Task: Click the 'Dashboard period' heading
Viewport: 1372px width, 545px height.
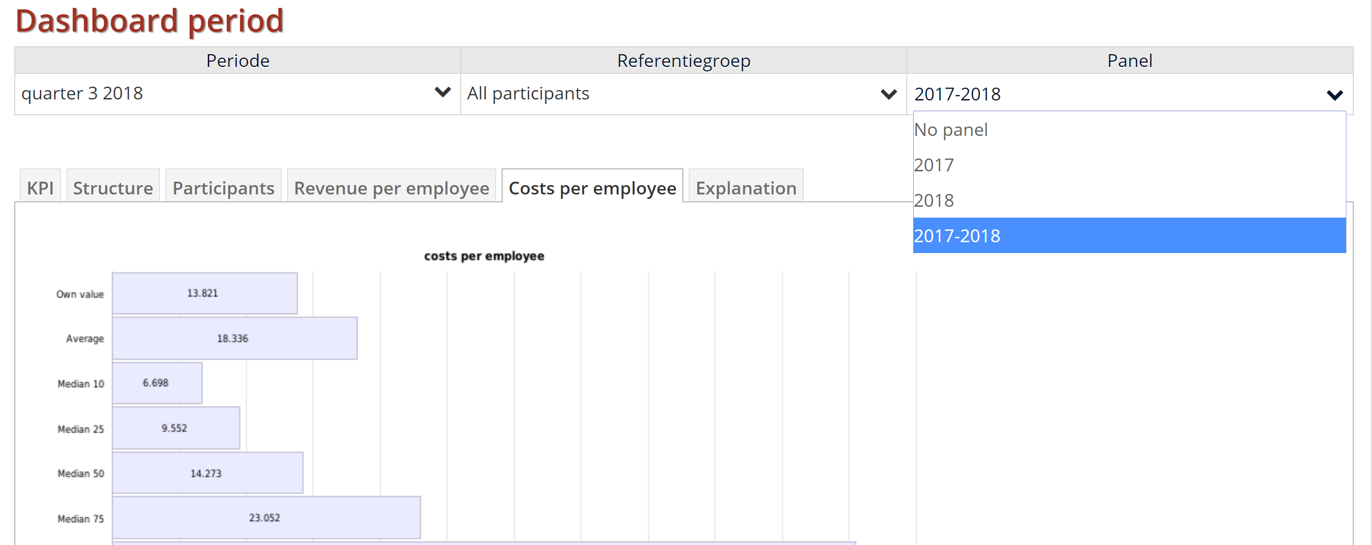Action: click(x=150, y=21)
